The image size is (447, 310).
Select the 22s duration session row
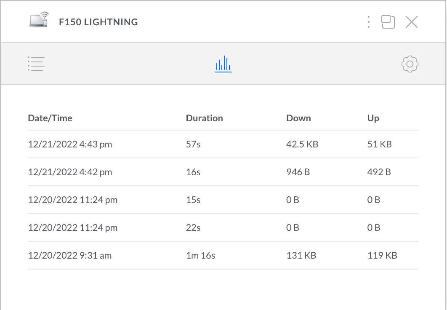coord(193,228)
